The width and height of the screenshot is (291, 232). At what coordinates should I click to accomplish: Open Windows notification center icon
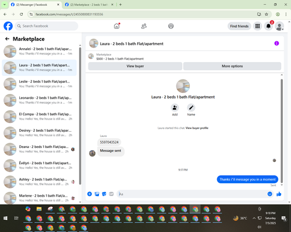284,218
